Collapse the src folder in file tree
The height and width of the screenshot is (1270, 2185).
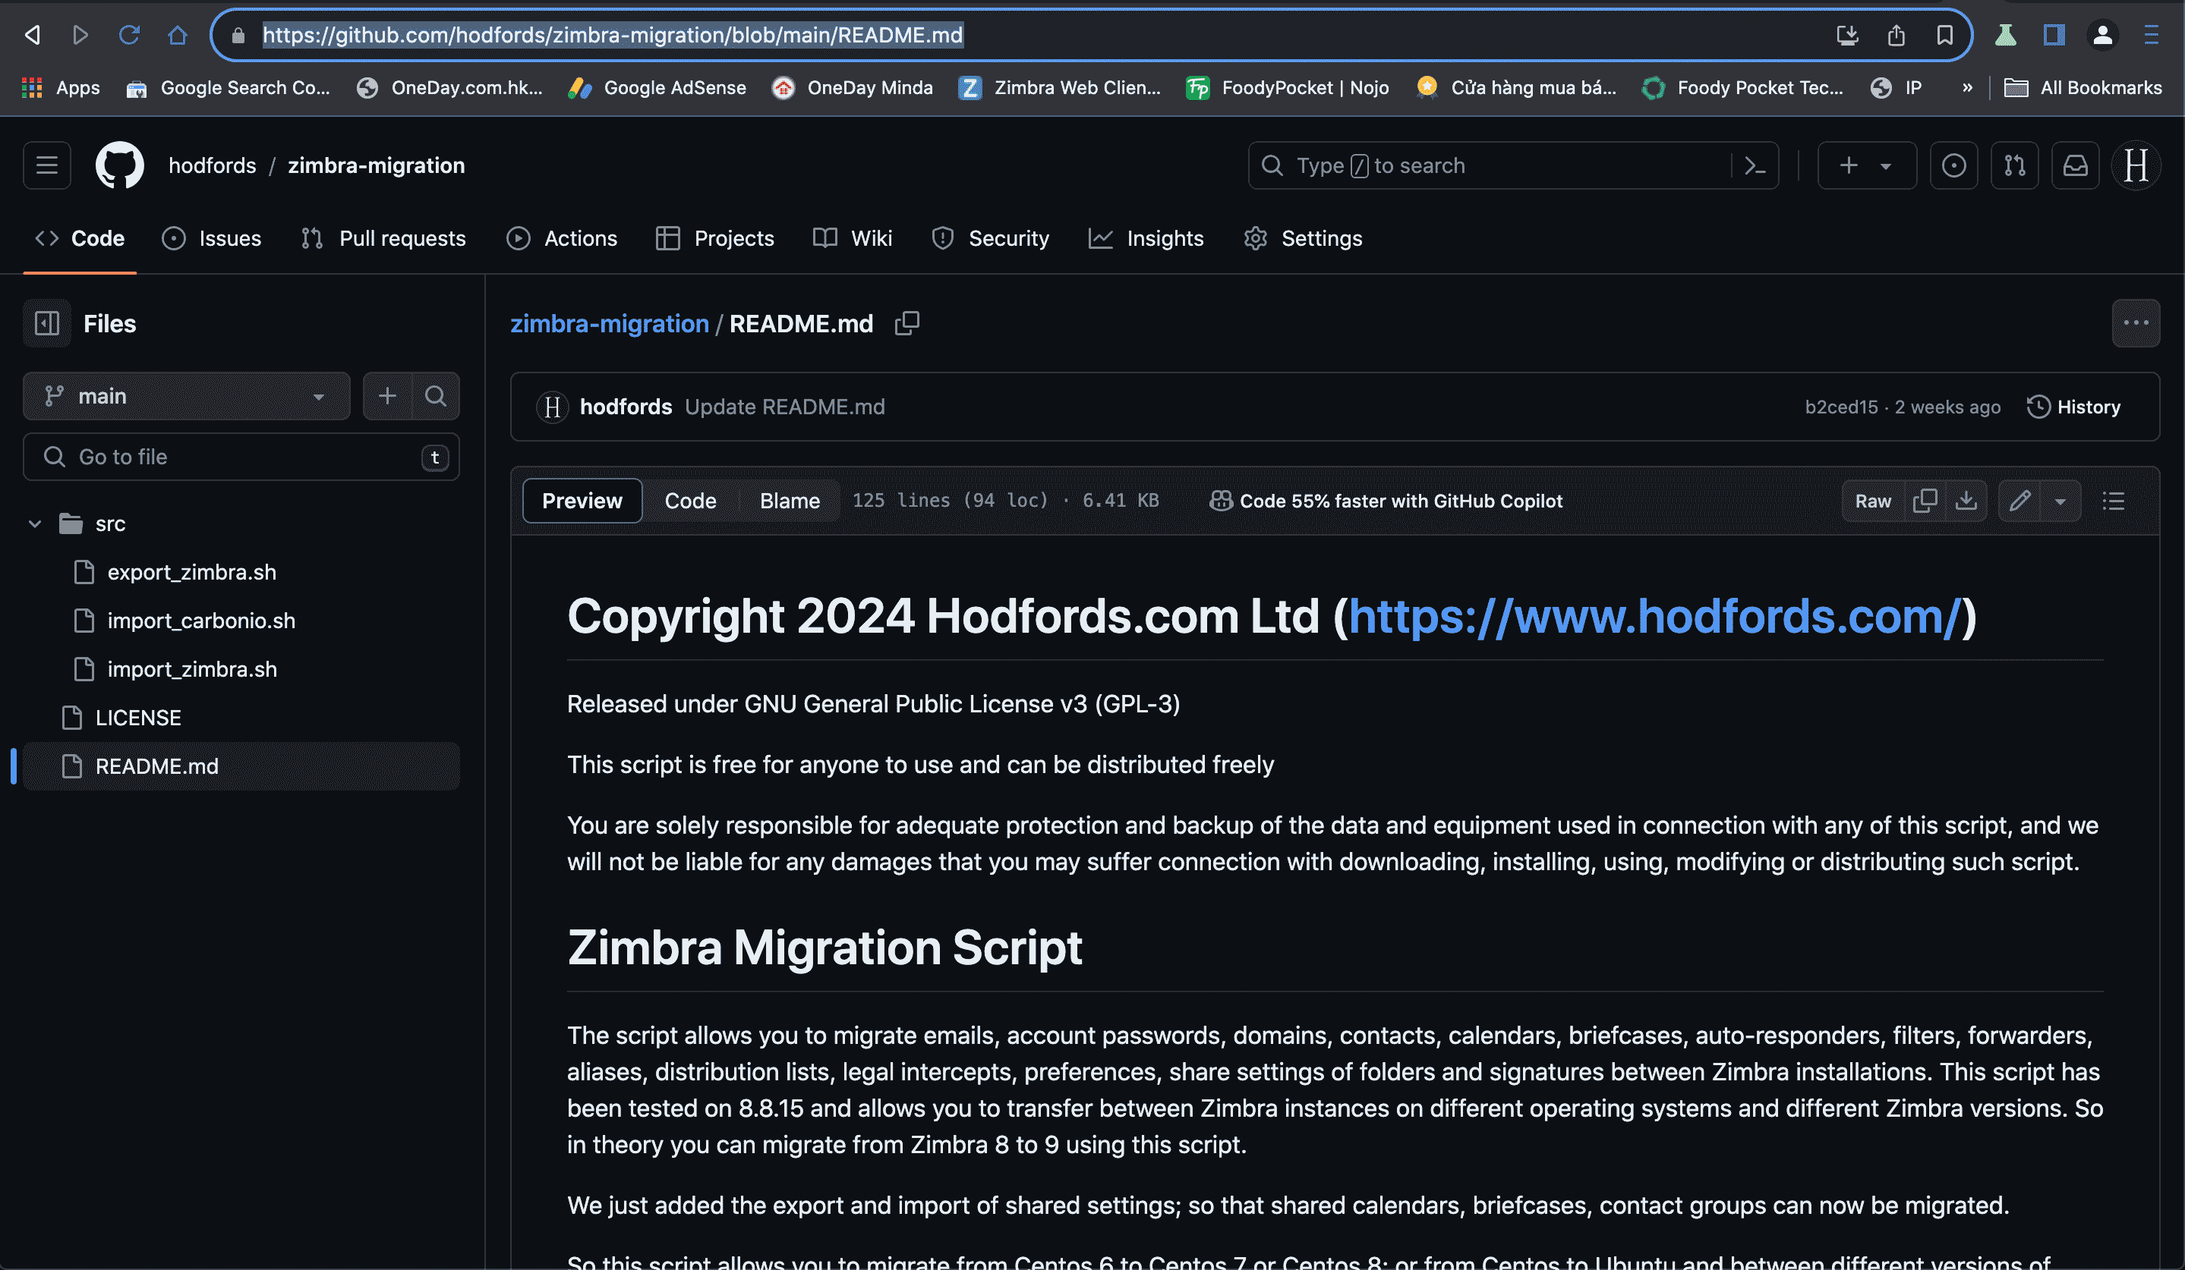tap(35, 524)
